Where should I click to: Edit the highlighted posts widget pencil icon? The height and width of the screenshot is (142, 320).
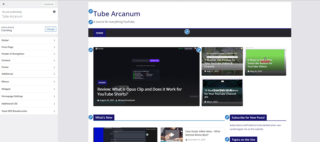click(199, 50)
